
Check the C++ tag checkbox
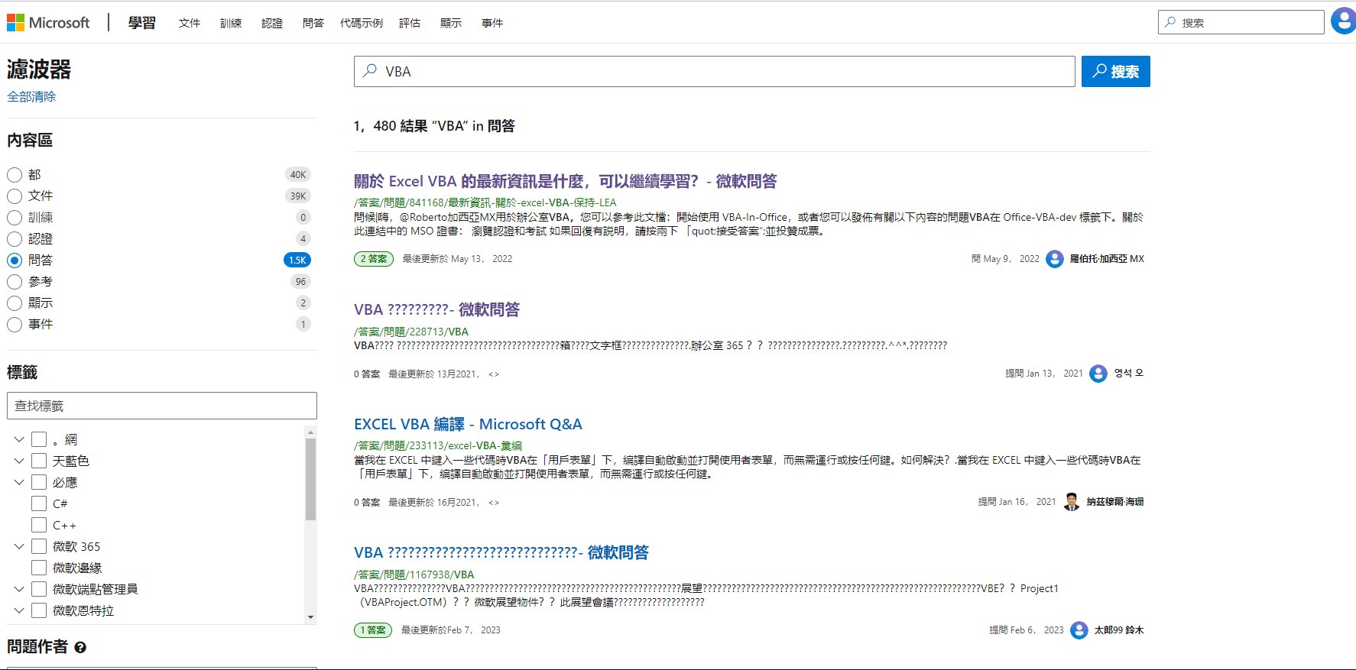pos(39,525)
